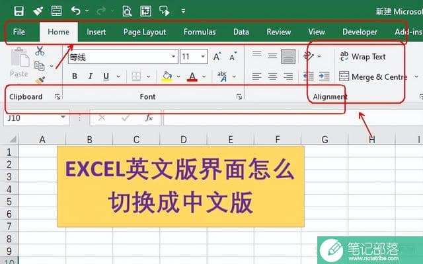Click the Bottom Align icon

[x=288, y=56]
